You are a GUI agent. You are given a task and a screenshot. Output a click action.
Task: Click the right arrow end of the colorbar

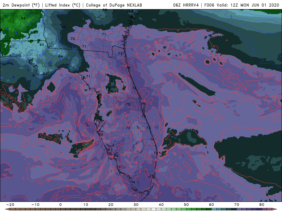pyautogui.click(x=275, y=209)
